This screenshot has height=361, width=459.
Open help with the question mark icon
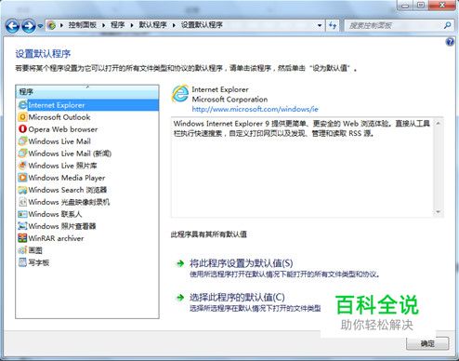click(x=450, y=42)
